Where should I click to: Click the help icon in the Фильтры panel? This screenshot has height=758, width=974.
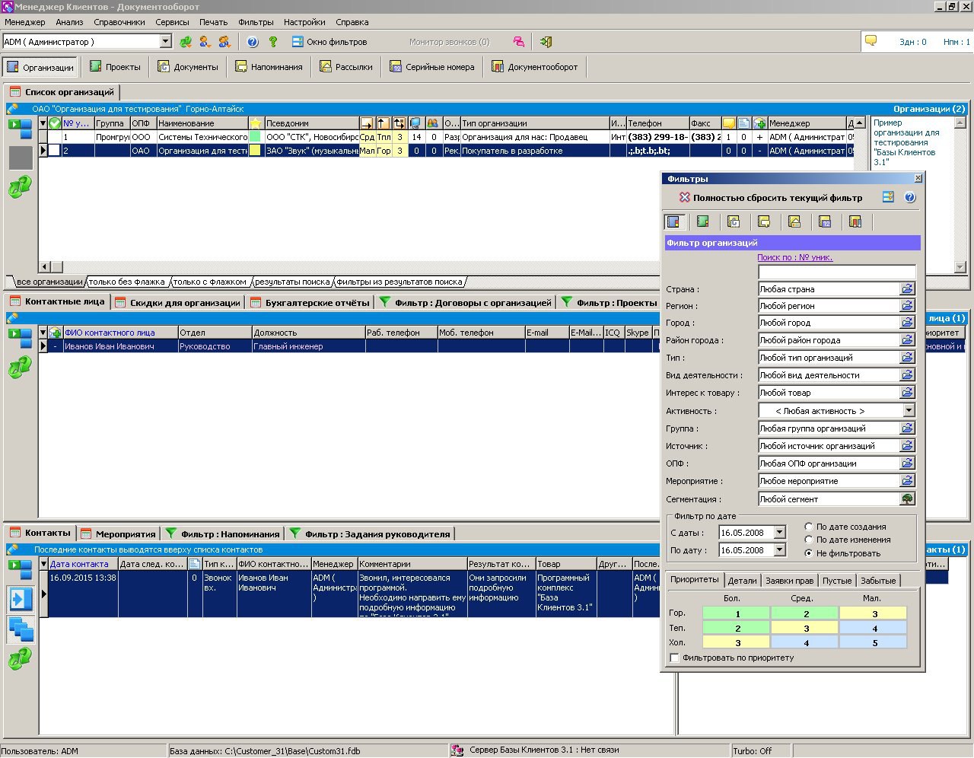(909, 197)
